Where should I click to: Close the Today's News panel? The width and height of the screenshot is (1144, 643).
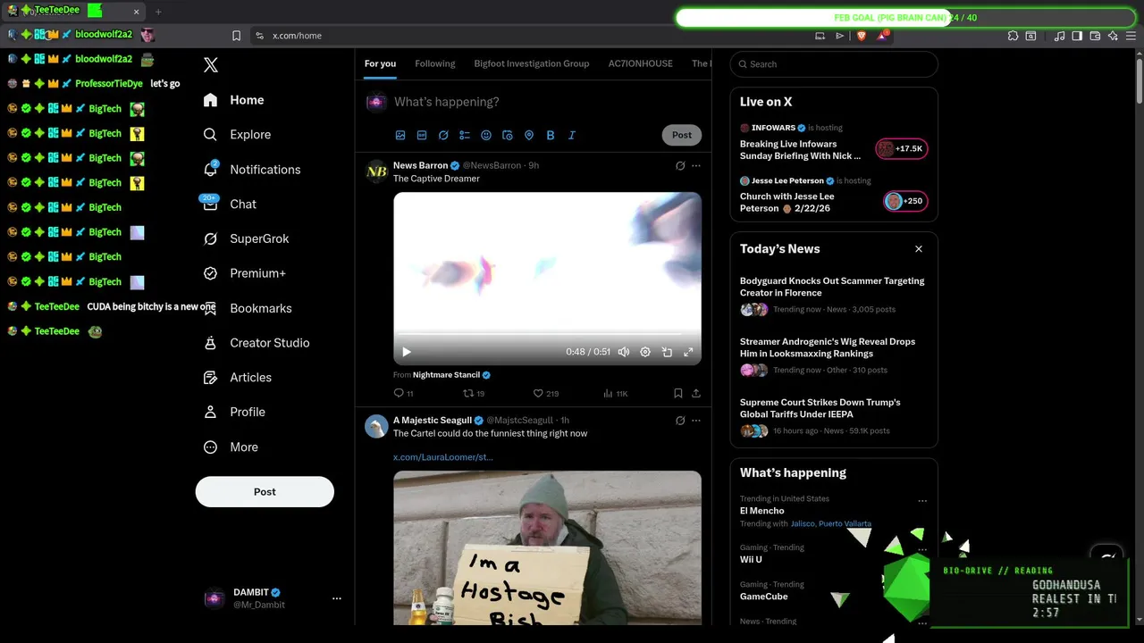919,249
